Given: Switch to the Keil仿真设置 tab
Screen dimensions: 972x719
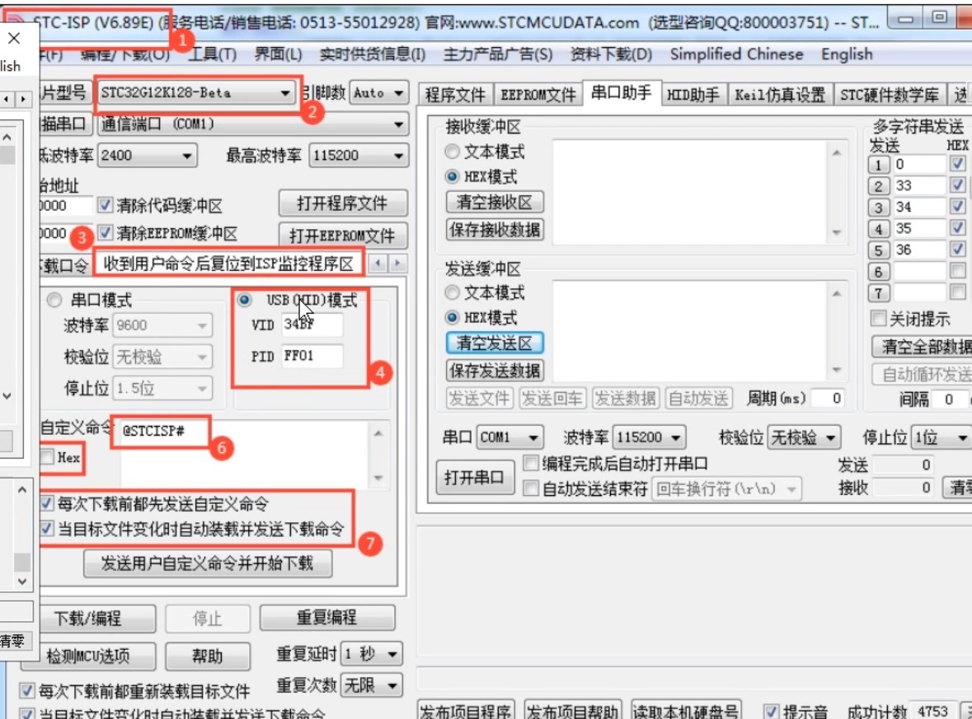Looking at the screenshot, I should point(780,95).
